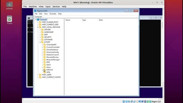Expand the Software key under SYSTEM

tap(42, 70)
